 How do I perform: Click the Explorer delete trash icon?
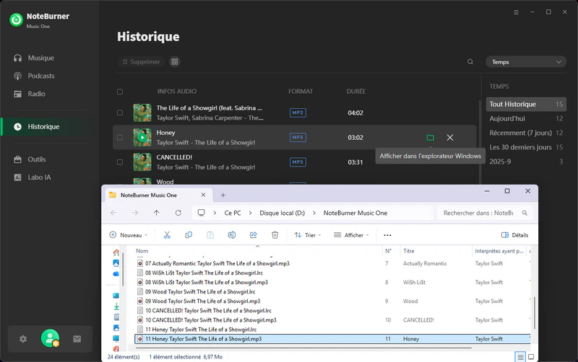275,235
